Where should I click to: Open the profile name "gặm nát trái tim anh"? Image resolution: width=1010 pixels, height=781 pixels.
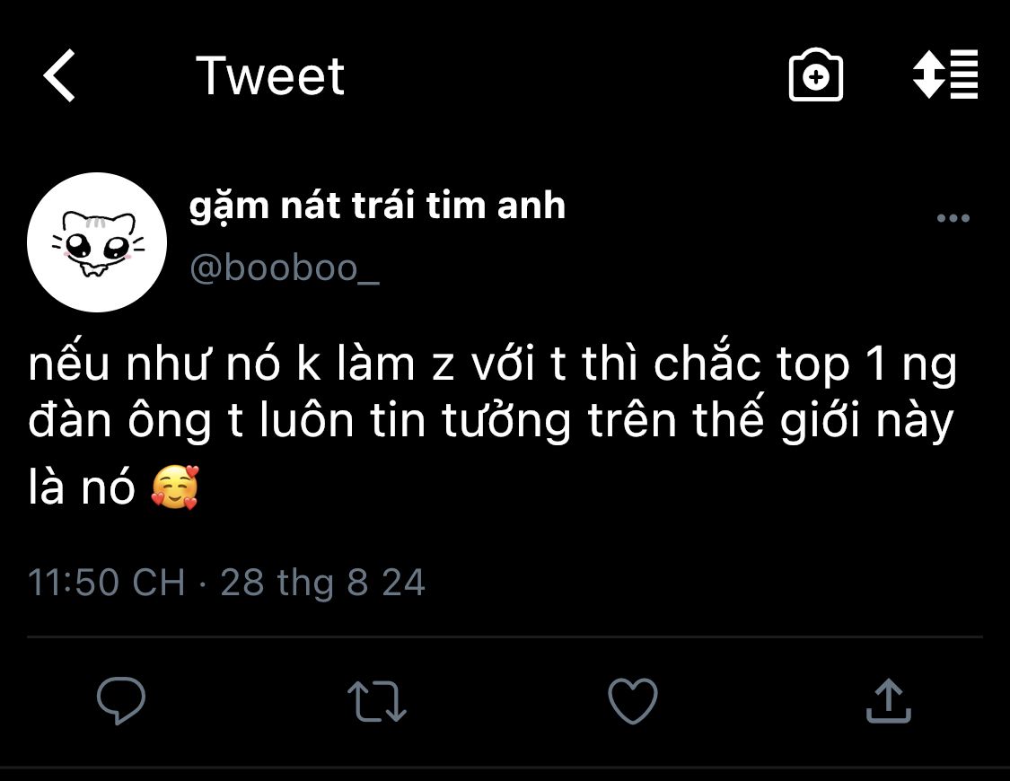click(377, 206)
